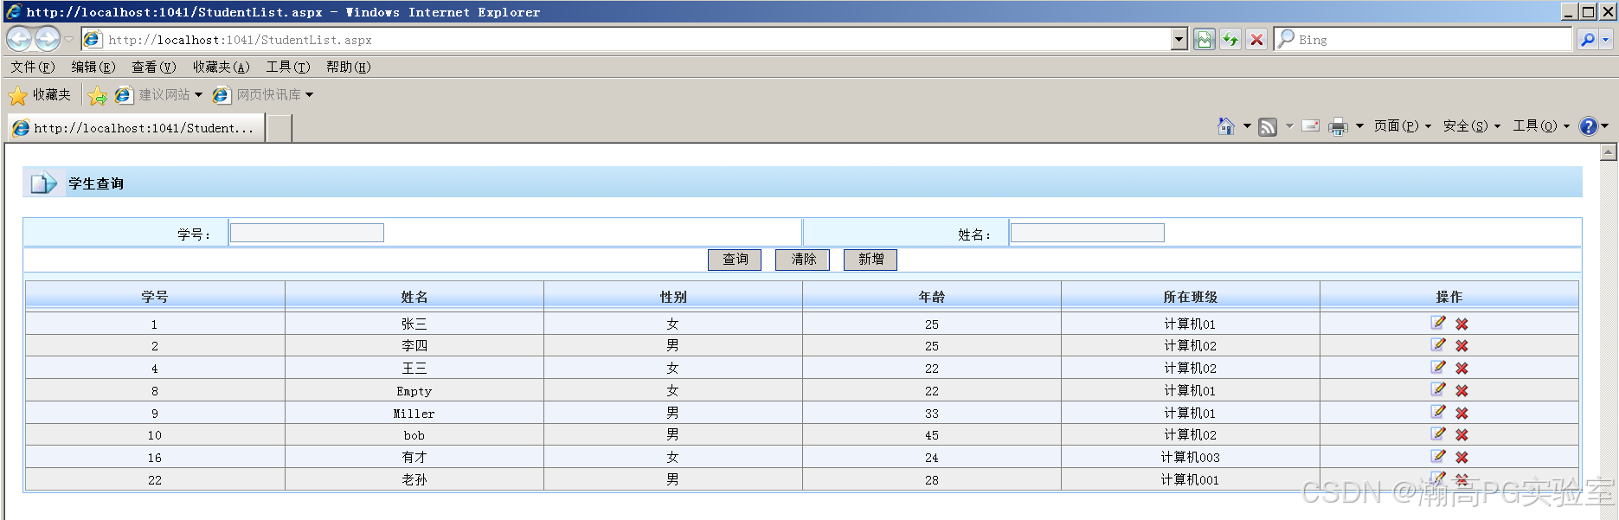Click the 姓名 search input field
Viewport: 1619px width, 520px height.
pos(1088,233)
